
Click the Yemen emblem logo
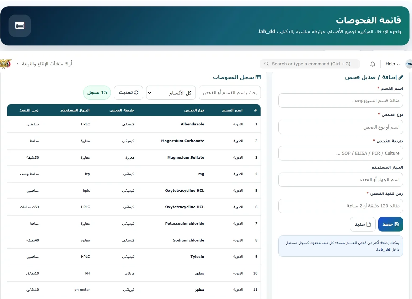pos(6,64)
